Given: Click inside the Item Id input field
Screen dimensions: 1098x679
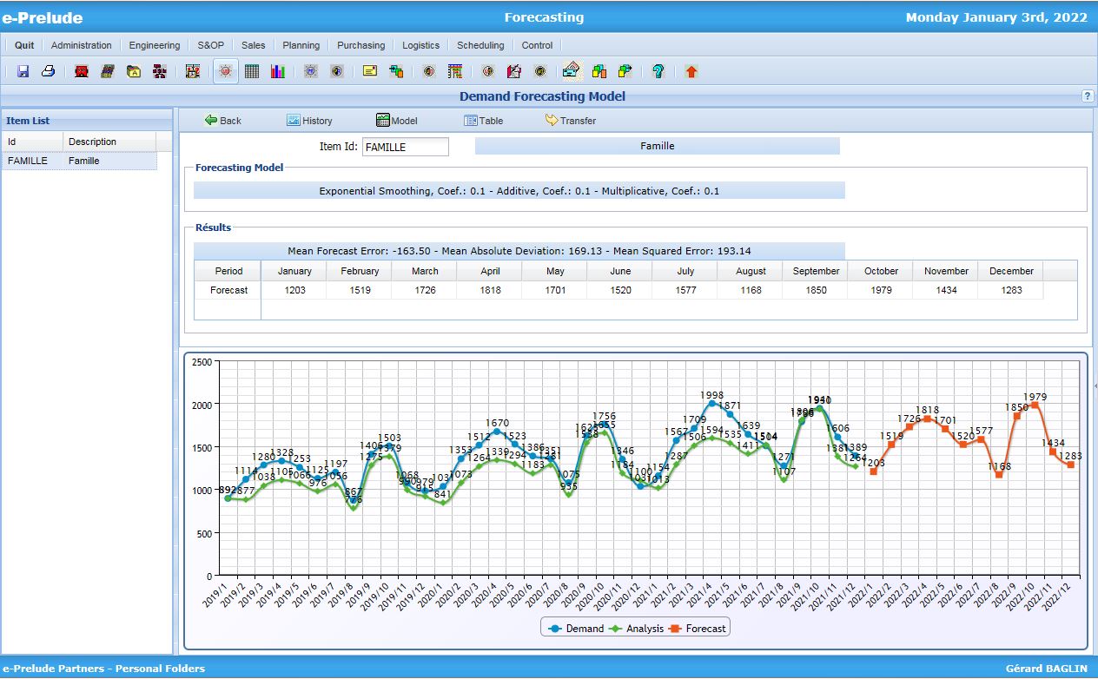Looking at the screenshot, I should (405, 147).
